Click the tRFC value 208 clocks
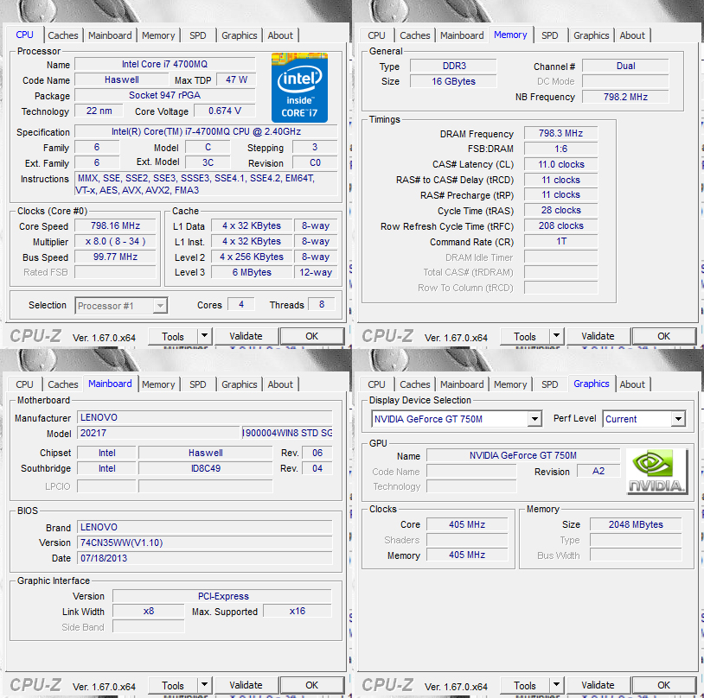 tap(560, 225)
